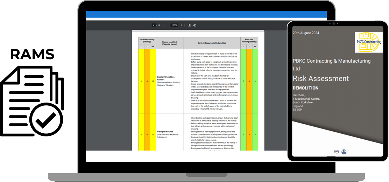Click the yellow pre-risk RR cell showing 12
Screen dimensions: 389x182
pyautogui.click(x=153, y=81)
